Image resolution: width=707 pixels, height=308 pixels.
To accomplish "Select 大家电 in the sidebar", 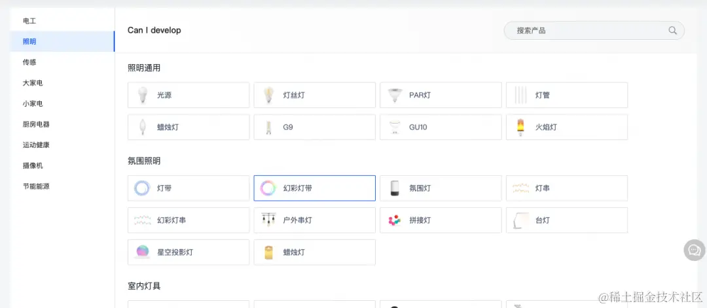I will pos(33,83).
